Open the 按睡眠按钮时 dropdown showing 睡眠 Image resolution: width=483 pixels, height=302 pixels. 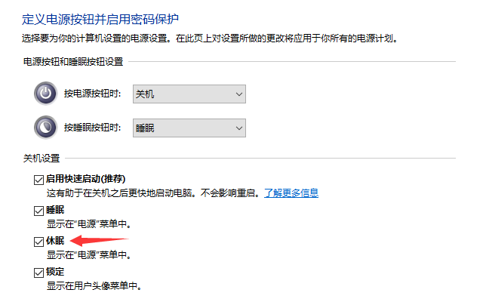(189, 128)
